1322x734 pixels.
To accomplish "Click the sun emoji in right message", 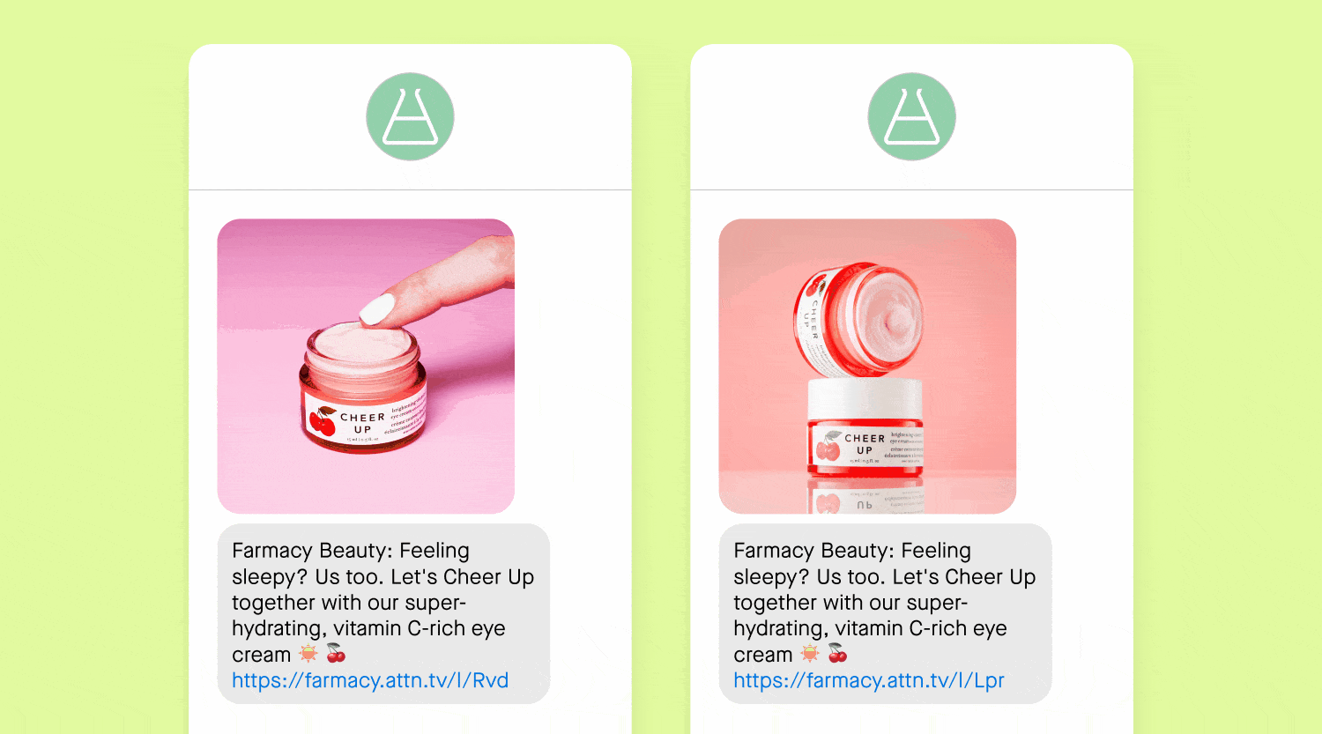I will (x=810, y=654).
